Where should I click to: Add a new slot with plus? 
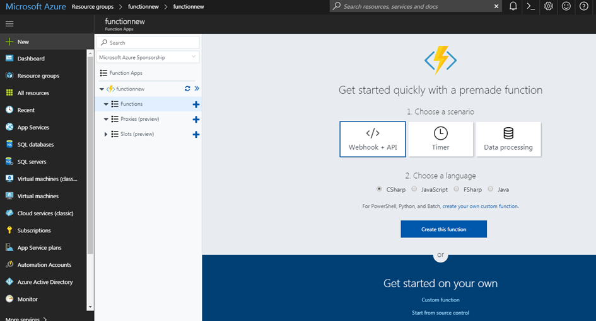tap(196, 134)
